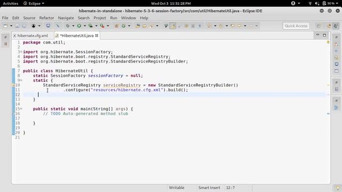Expand the Run configurations dropdown arrow
342x192 pixels.
[84, 26]
